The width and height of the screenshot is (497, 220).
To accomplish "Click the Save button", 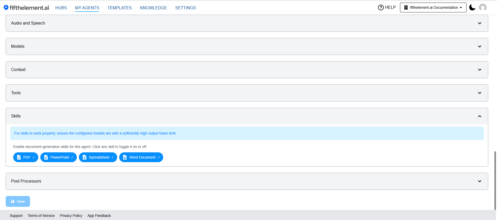I will (18, 201).
